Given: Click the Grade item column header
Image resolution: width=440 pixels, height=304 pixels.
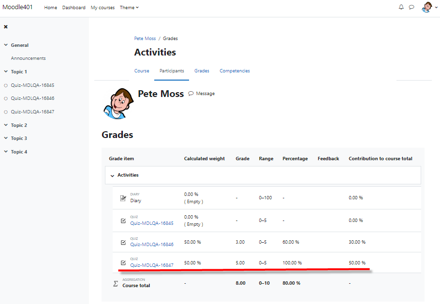Looking at the screenshot, I should click(121, 158).
